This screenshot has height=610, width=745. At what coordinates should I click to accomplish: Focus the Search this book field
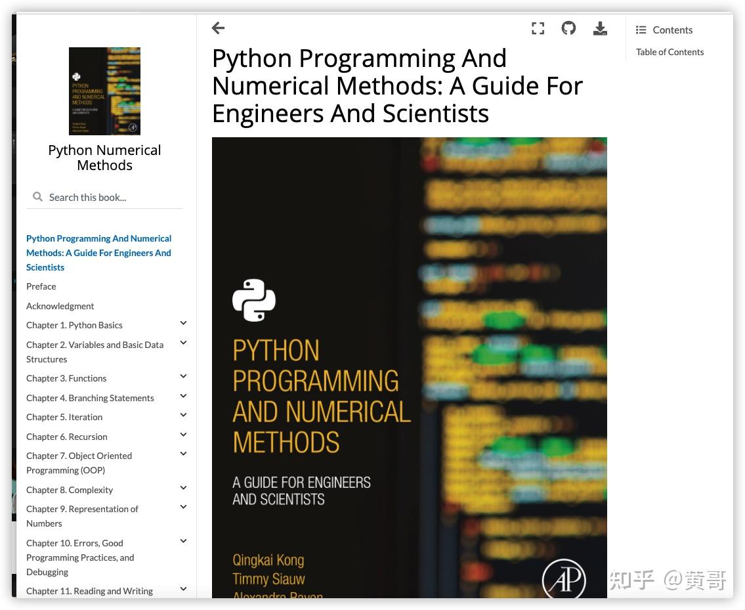coord(104,197)
